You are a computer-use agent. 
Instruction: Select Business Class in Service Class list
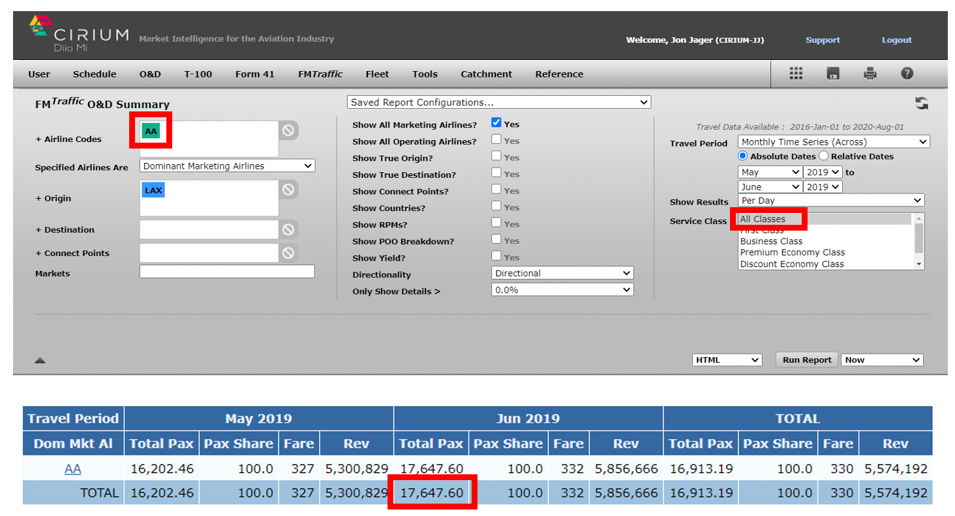(825, 241)
